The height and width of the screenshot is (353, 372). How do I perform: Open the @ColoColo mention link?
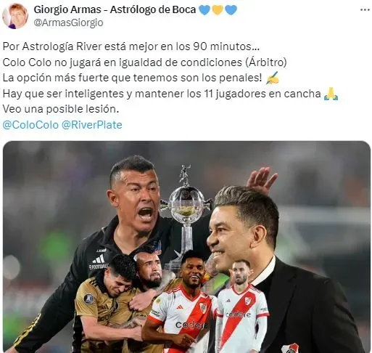(x=30, y=125)
